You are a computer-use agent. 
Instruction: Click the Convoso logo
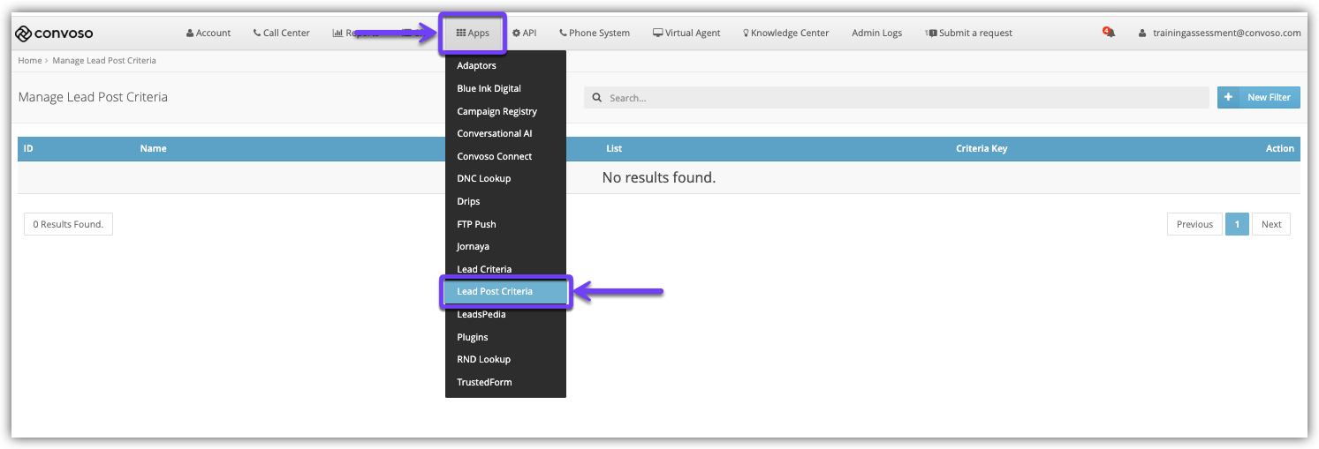point(54,34)
